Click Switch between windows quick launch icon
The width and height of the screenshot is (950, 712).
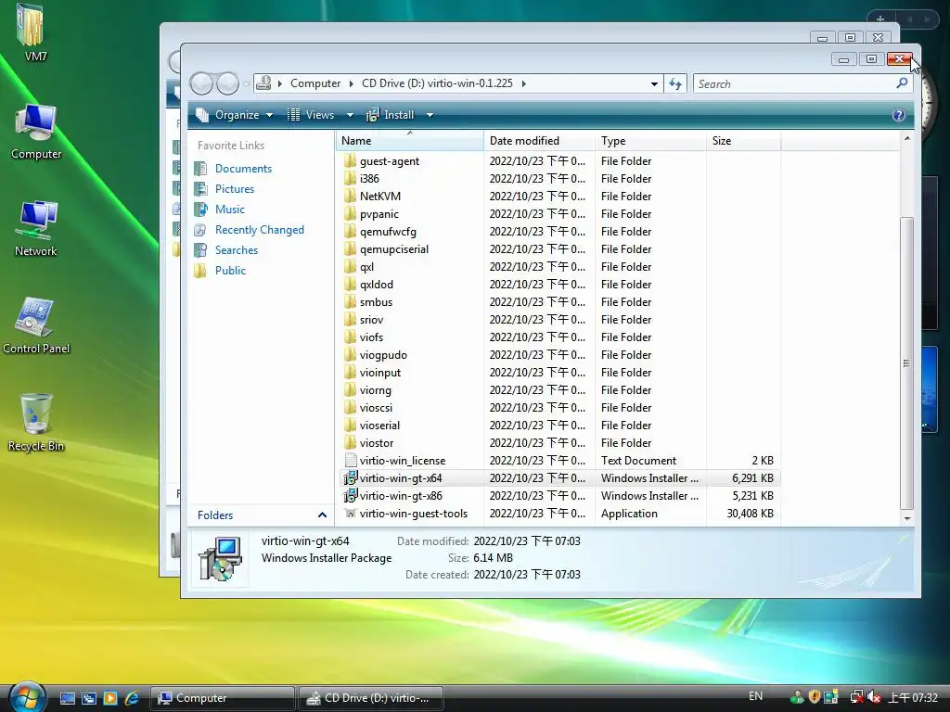[89, 698]
